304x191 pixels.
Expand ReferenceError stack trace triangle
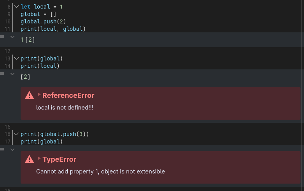click(x=39, y=94)
